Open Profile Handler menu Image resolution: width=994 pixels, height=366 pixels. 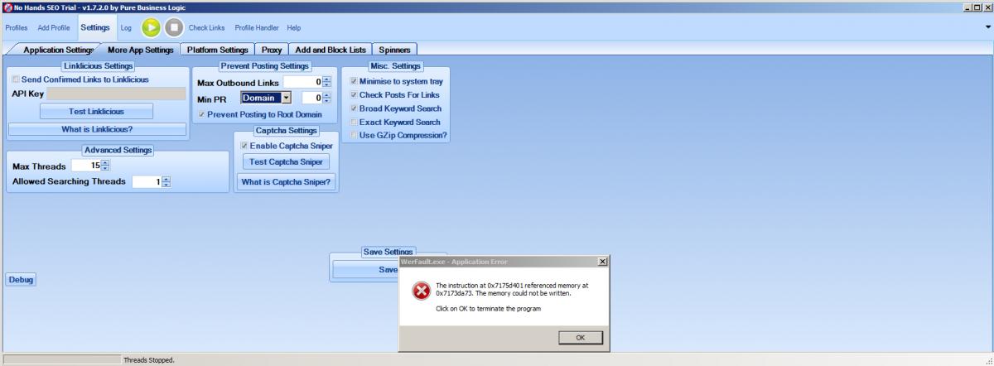click(257, 27)
